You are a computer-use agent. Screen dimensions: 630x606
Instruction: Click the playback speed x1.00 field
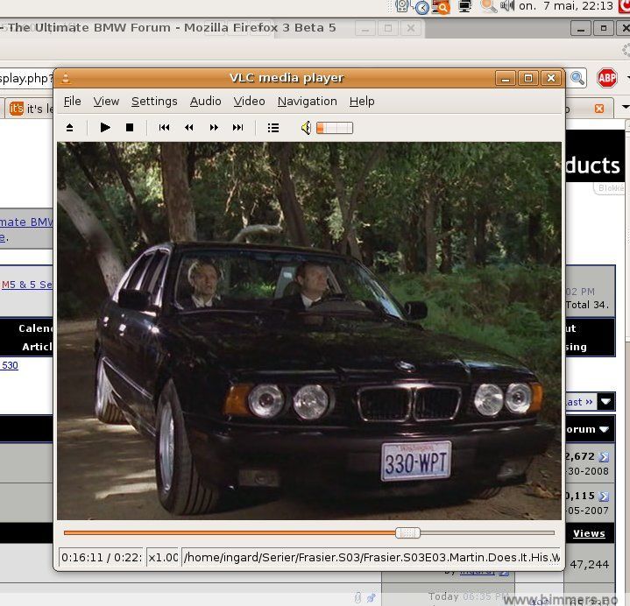point(163,558)
